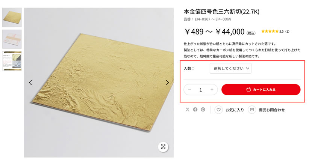Show the next product image
Image resolution: width=312 pixels, height=167 pixels.
point(167,83)
